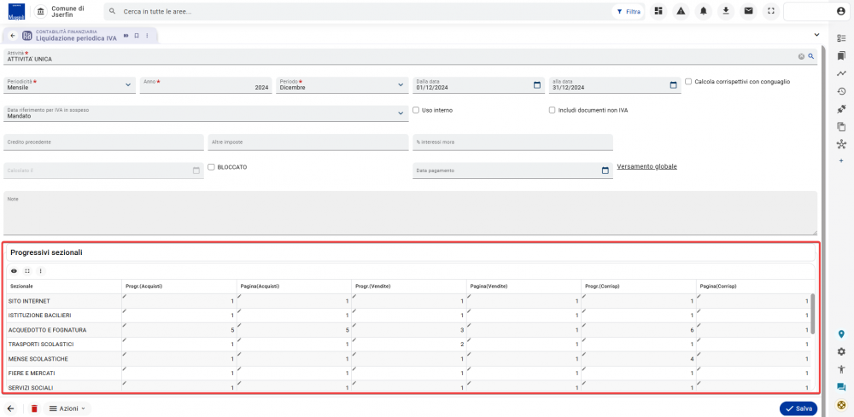Open the Azioni menu

[67, 408]
